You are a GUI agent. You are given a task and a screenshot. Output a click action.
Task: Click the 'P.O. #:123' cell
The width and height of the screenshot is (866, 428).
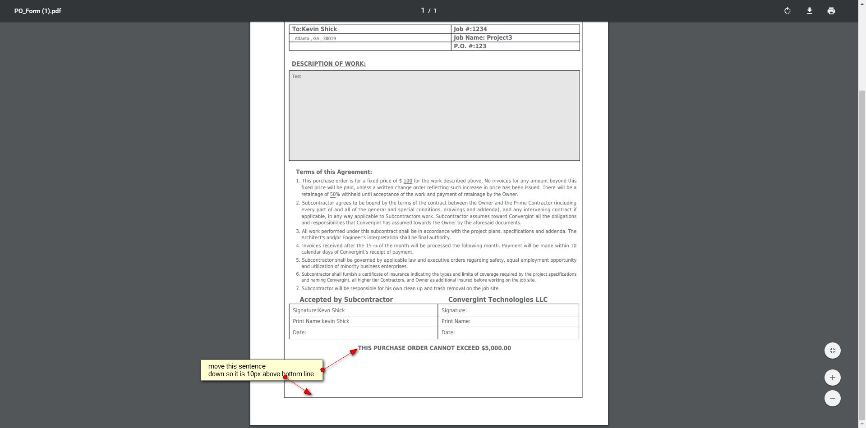pos(515,46)
